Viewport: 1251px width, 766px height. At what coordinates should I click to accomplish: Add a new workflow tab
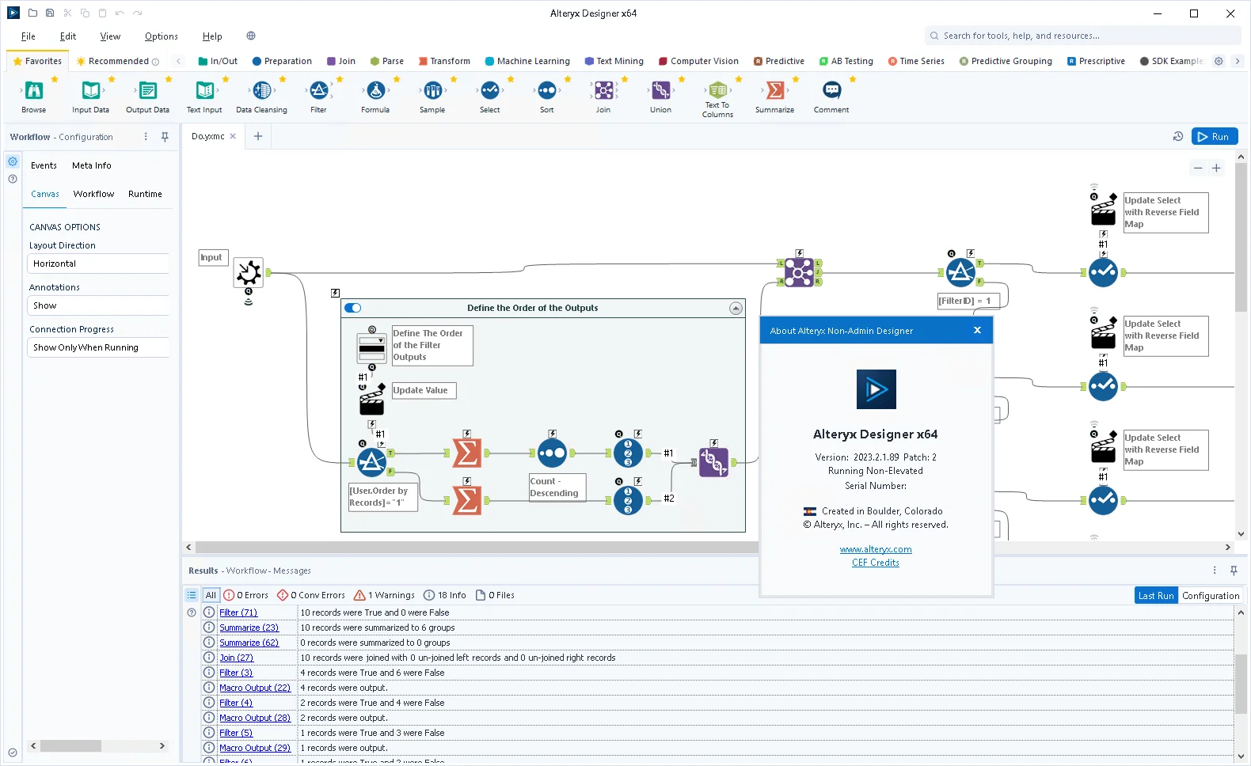pyautogui.click(x=258, y=136)
